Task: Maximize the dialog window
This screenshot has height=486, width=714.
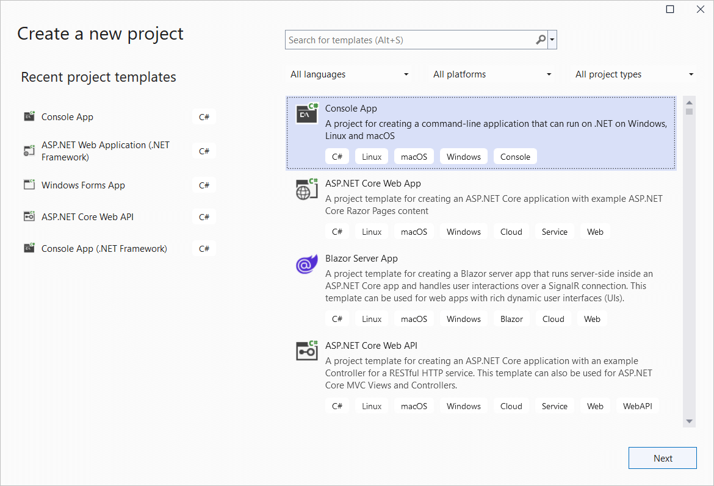Action: (x=670, y=9)
